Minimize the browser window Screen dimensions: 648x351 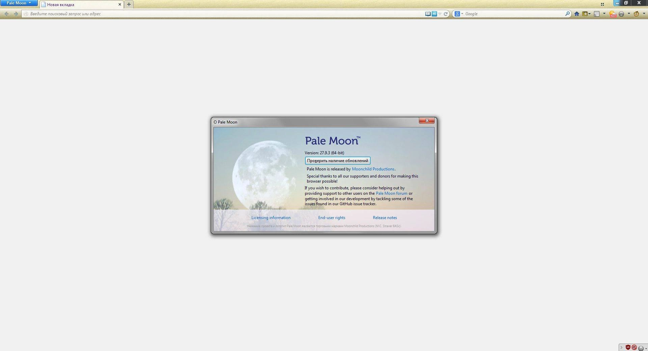tap(617, 3)
